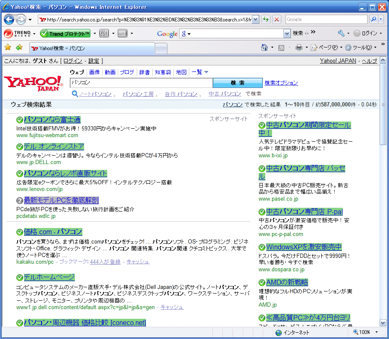The width and height of the screenshot is (389, 339).
Task: Click the Google toolbar 検索 button
Action: coord(298,33)
